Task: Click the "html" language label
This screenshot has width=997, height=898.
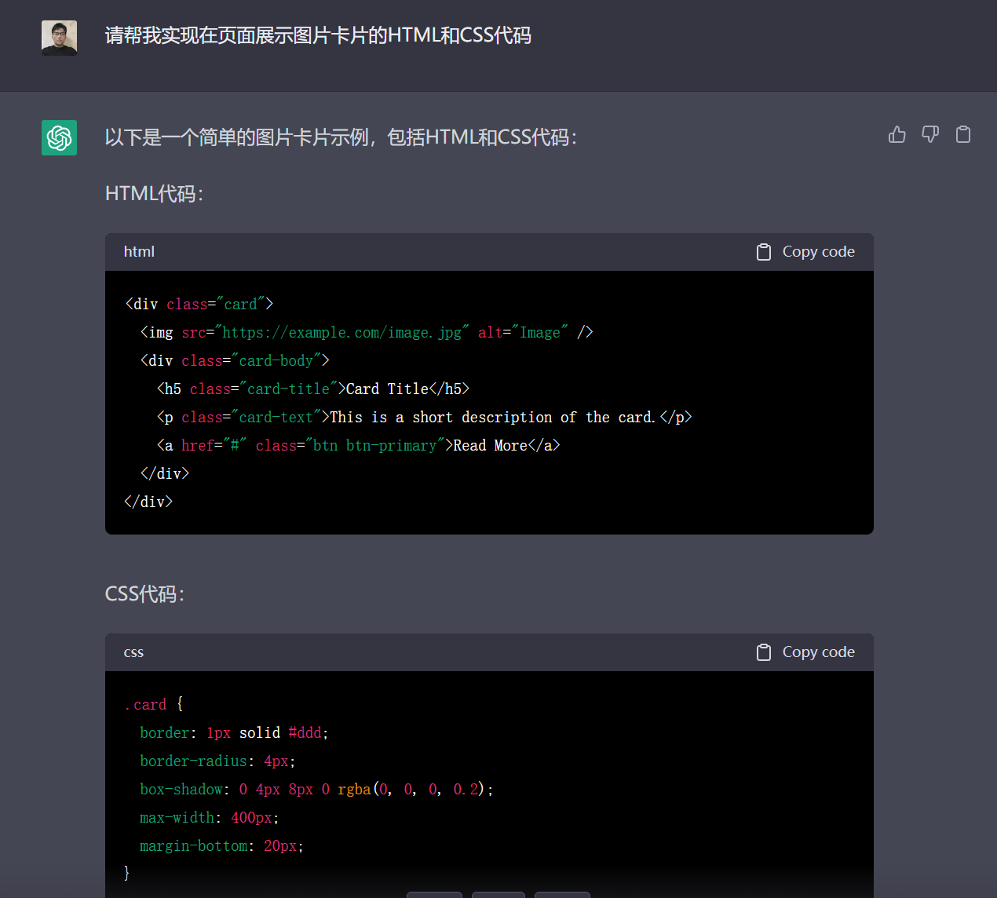Action: tap(139, 252)
